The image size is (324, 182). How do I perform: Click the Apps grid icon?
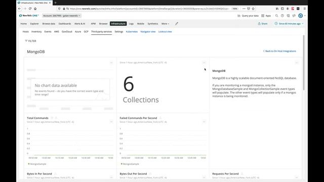click(263, 16)
